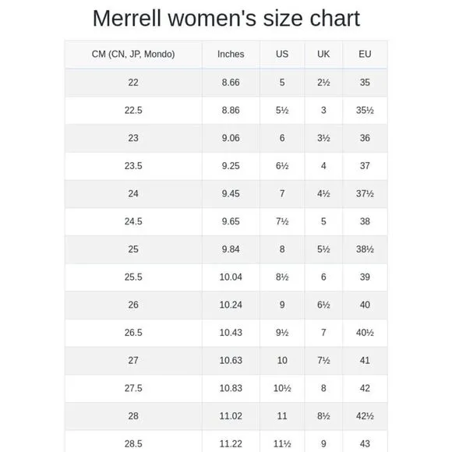Click the Merrell women's size chart title

(226, 19)
